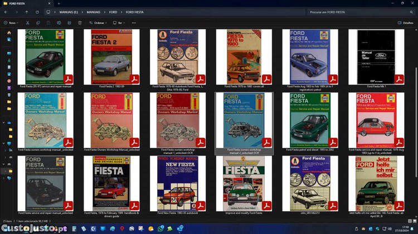
Task: Go up one folder with Up arrow
Action: click(x=27, y=12)
